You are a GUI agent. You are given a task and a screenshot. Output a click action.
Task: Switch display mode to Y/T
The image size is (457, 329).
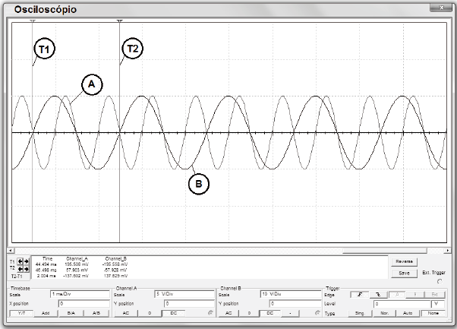click(20, 313)
